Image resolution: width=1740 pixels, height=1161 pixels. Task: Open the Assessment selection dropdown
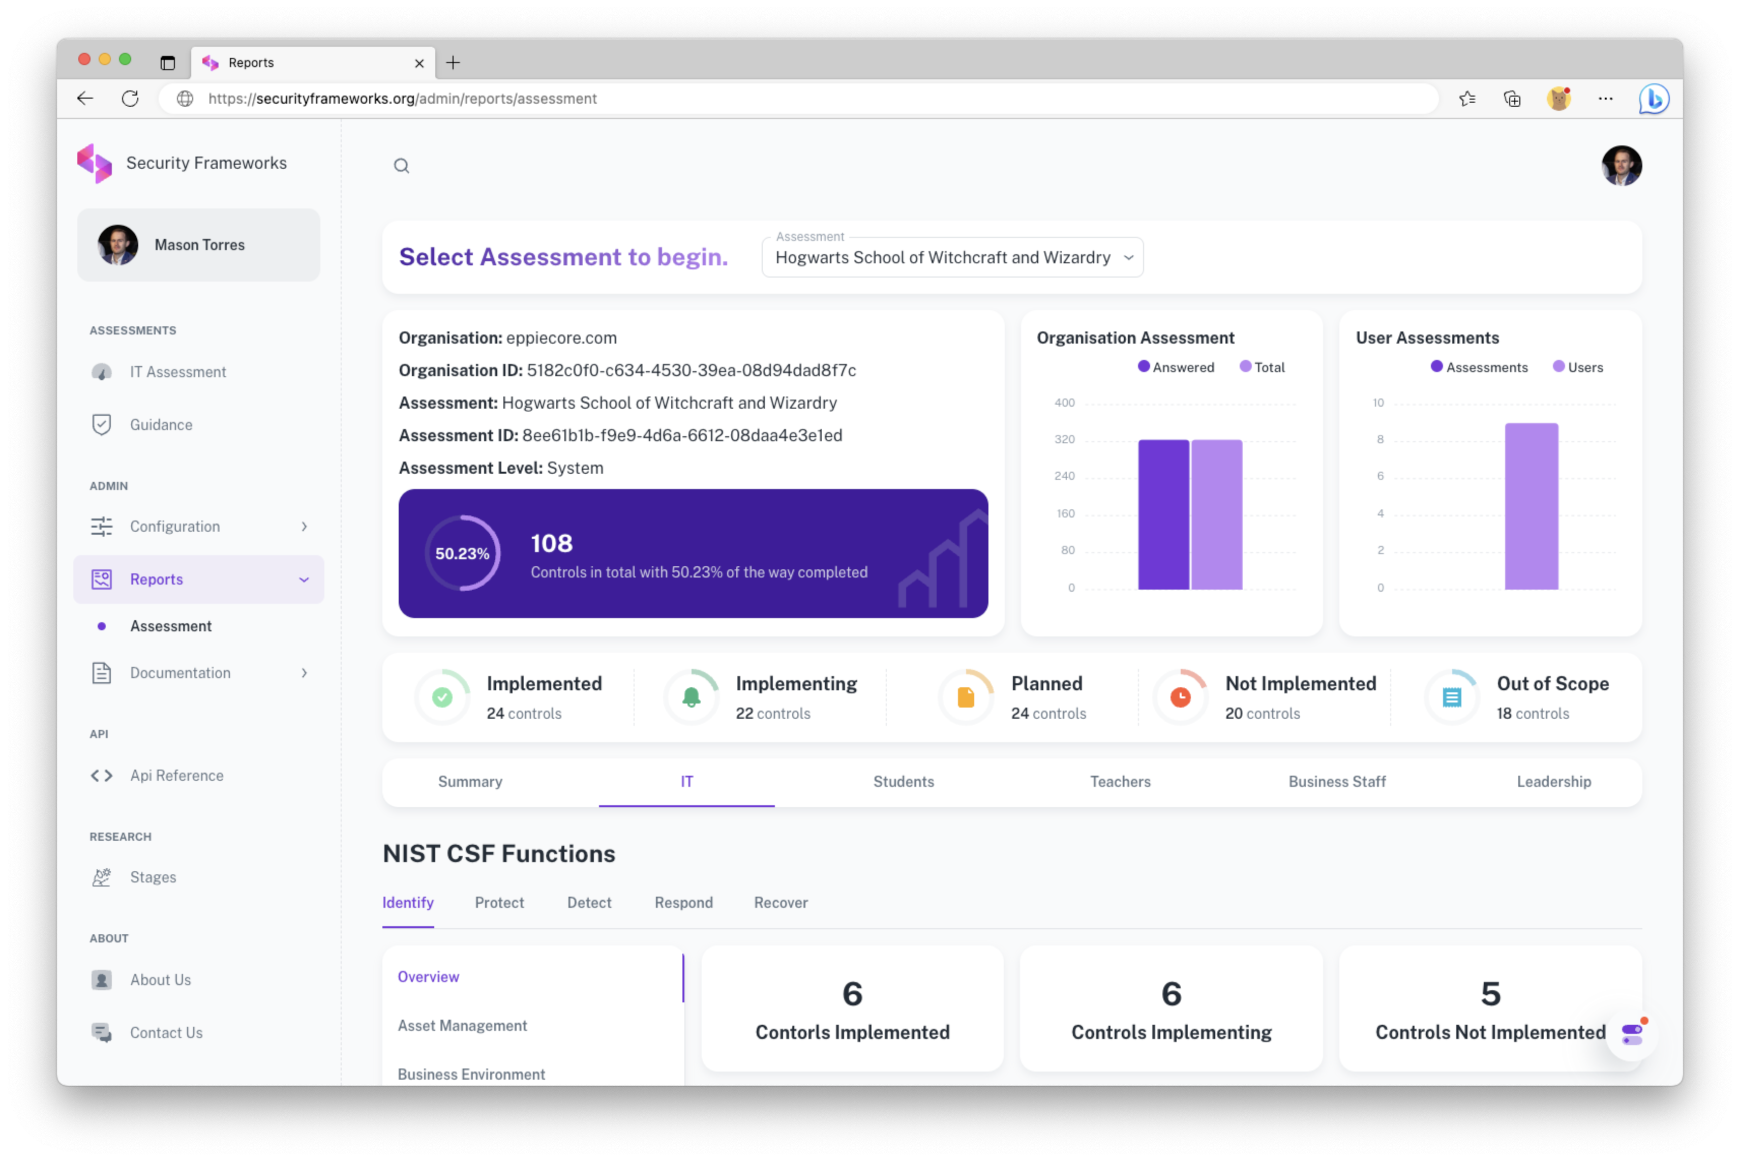[952, 258]
